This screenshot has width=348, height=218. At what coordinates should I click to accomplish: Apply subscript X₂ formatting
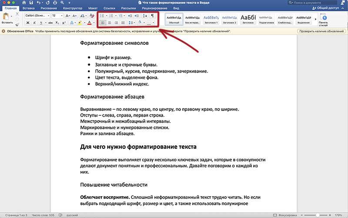tap(57, 23)
